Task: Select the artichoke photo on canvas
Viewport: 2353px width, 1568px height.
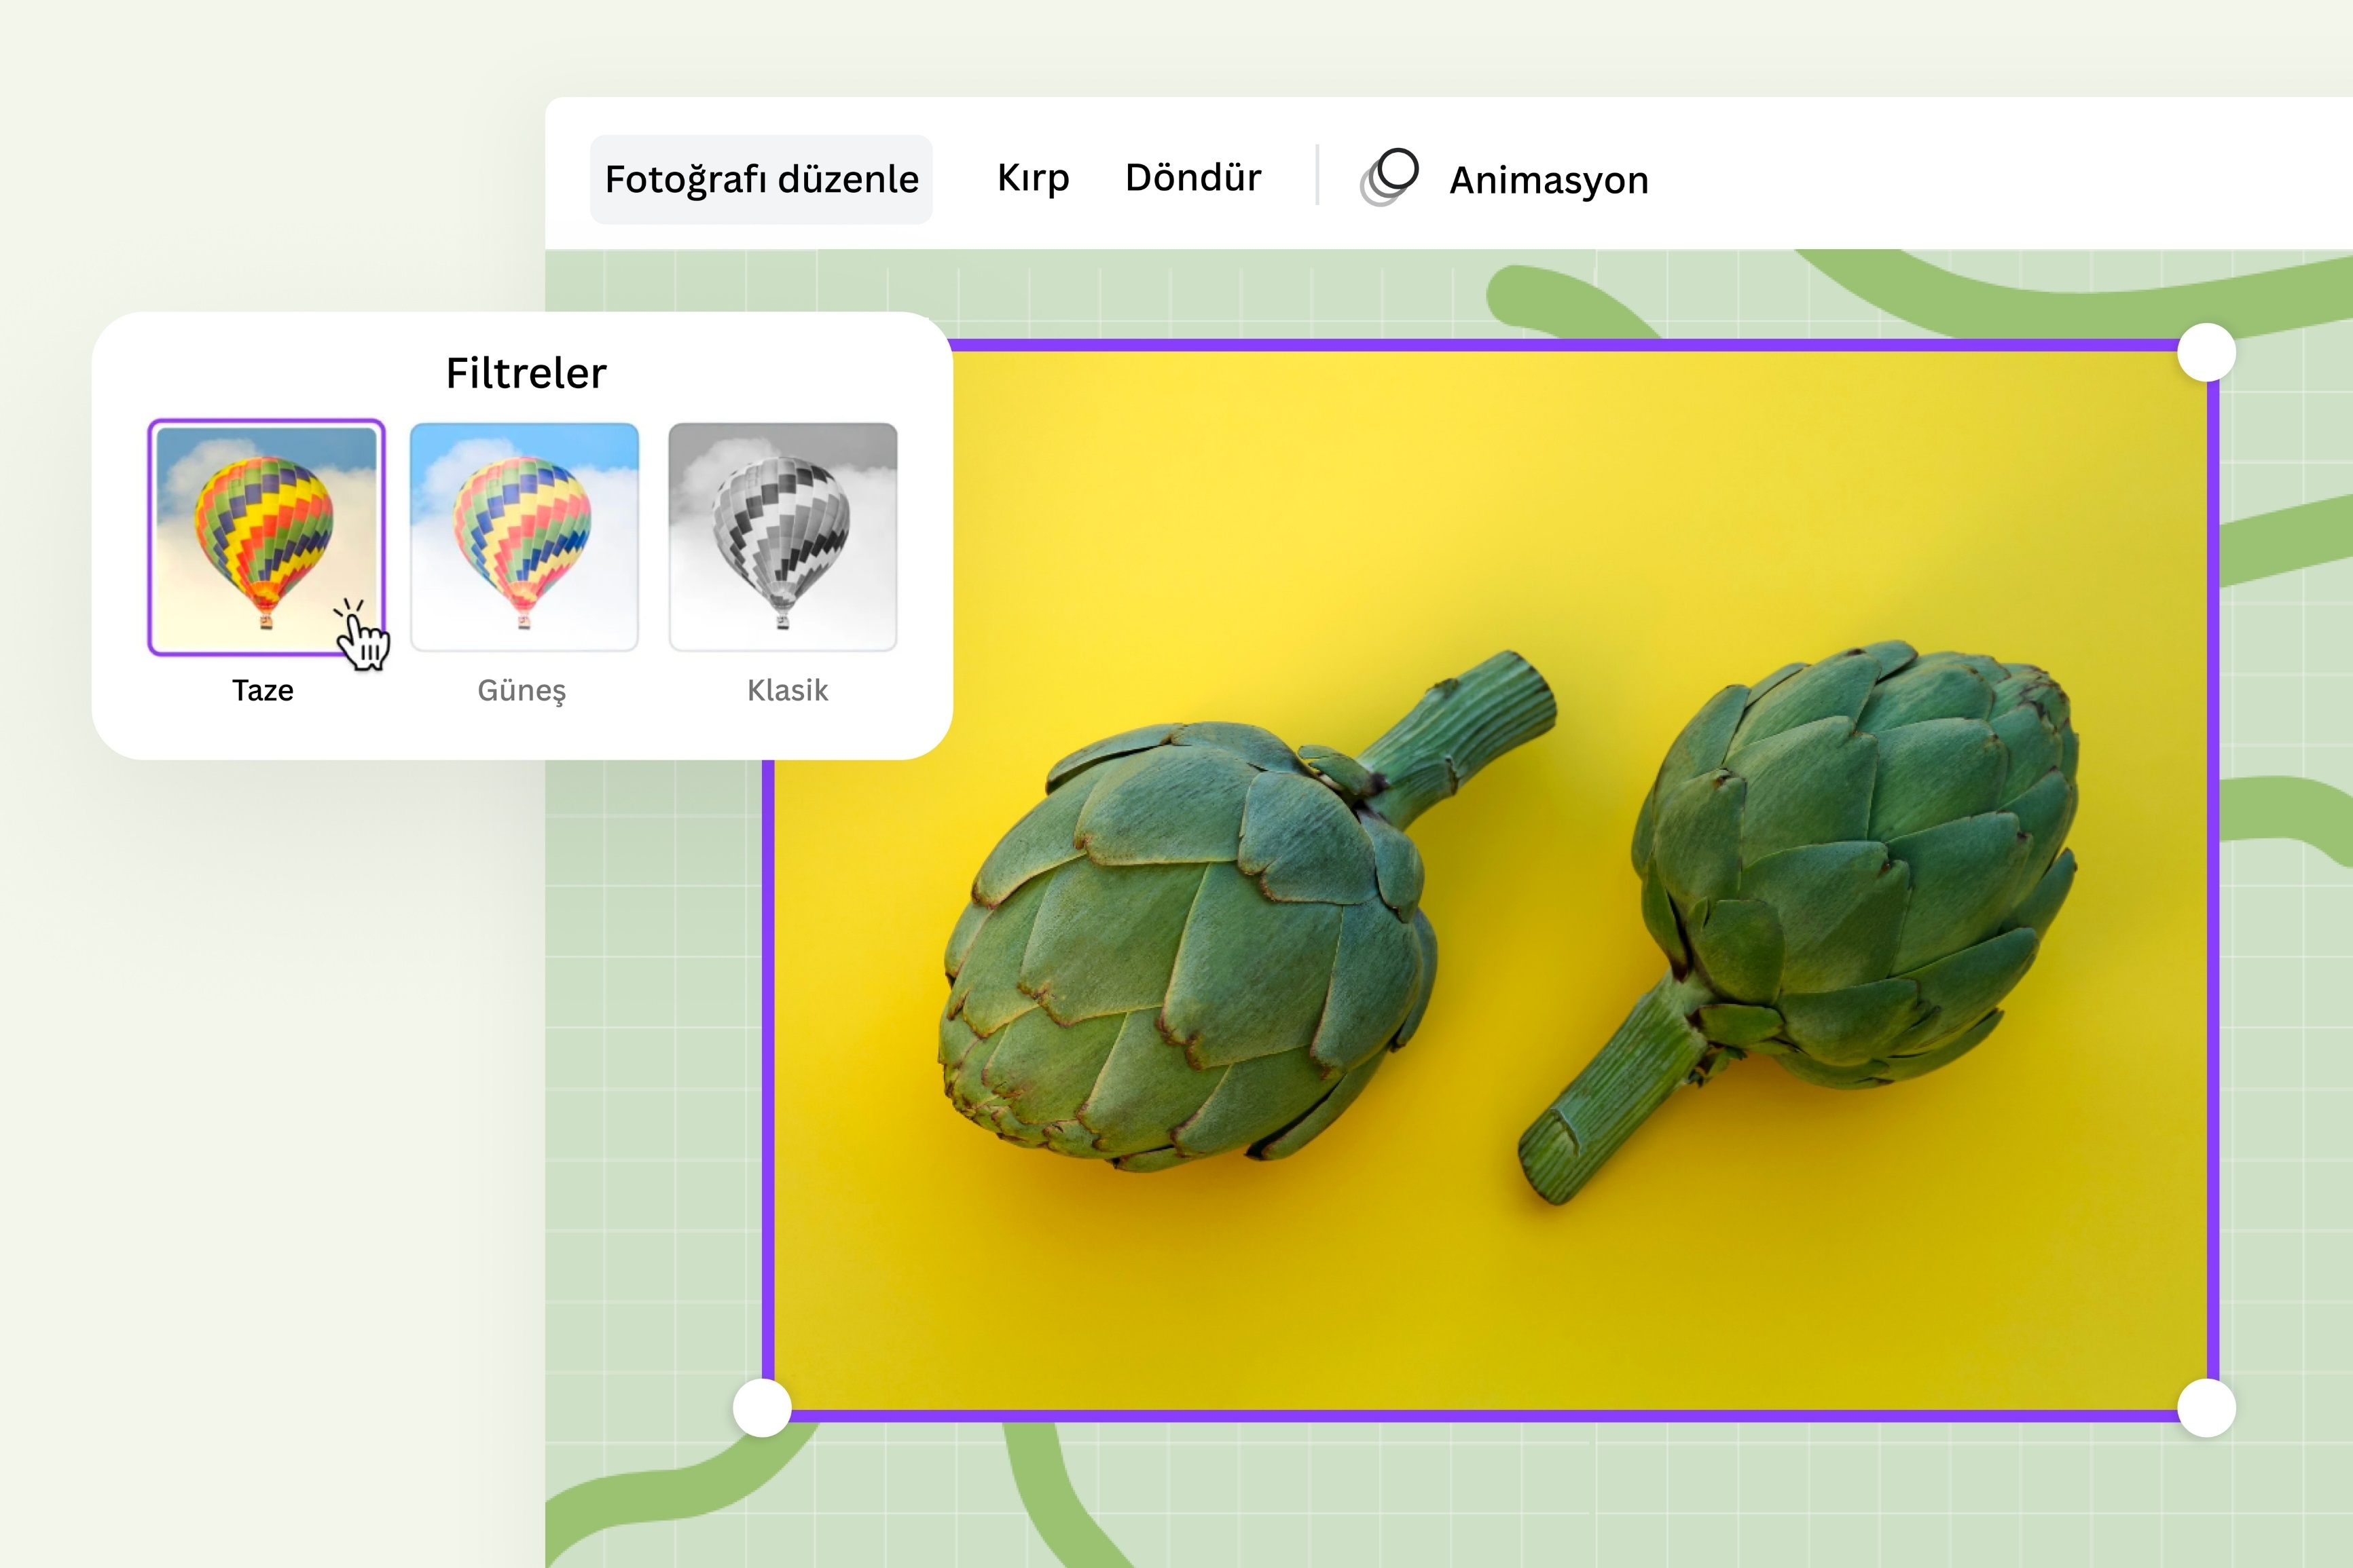Action: 1491,880
